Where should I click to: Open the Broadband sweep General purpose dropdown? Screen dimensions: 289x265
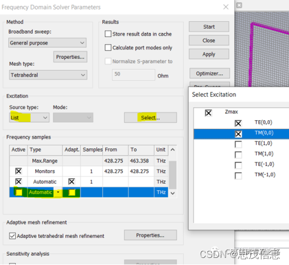(x=48, y=43)
